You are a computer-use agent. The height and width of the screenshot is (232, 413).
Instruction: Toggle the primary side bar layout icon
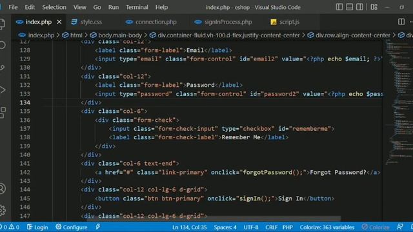coord(339,7)
